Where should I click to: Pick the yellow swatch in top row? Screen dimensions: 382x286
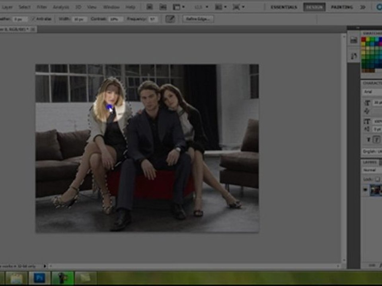(368, 39)
